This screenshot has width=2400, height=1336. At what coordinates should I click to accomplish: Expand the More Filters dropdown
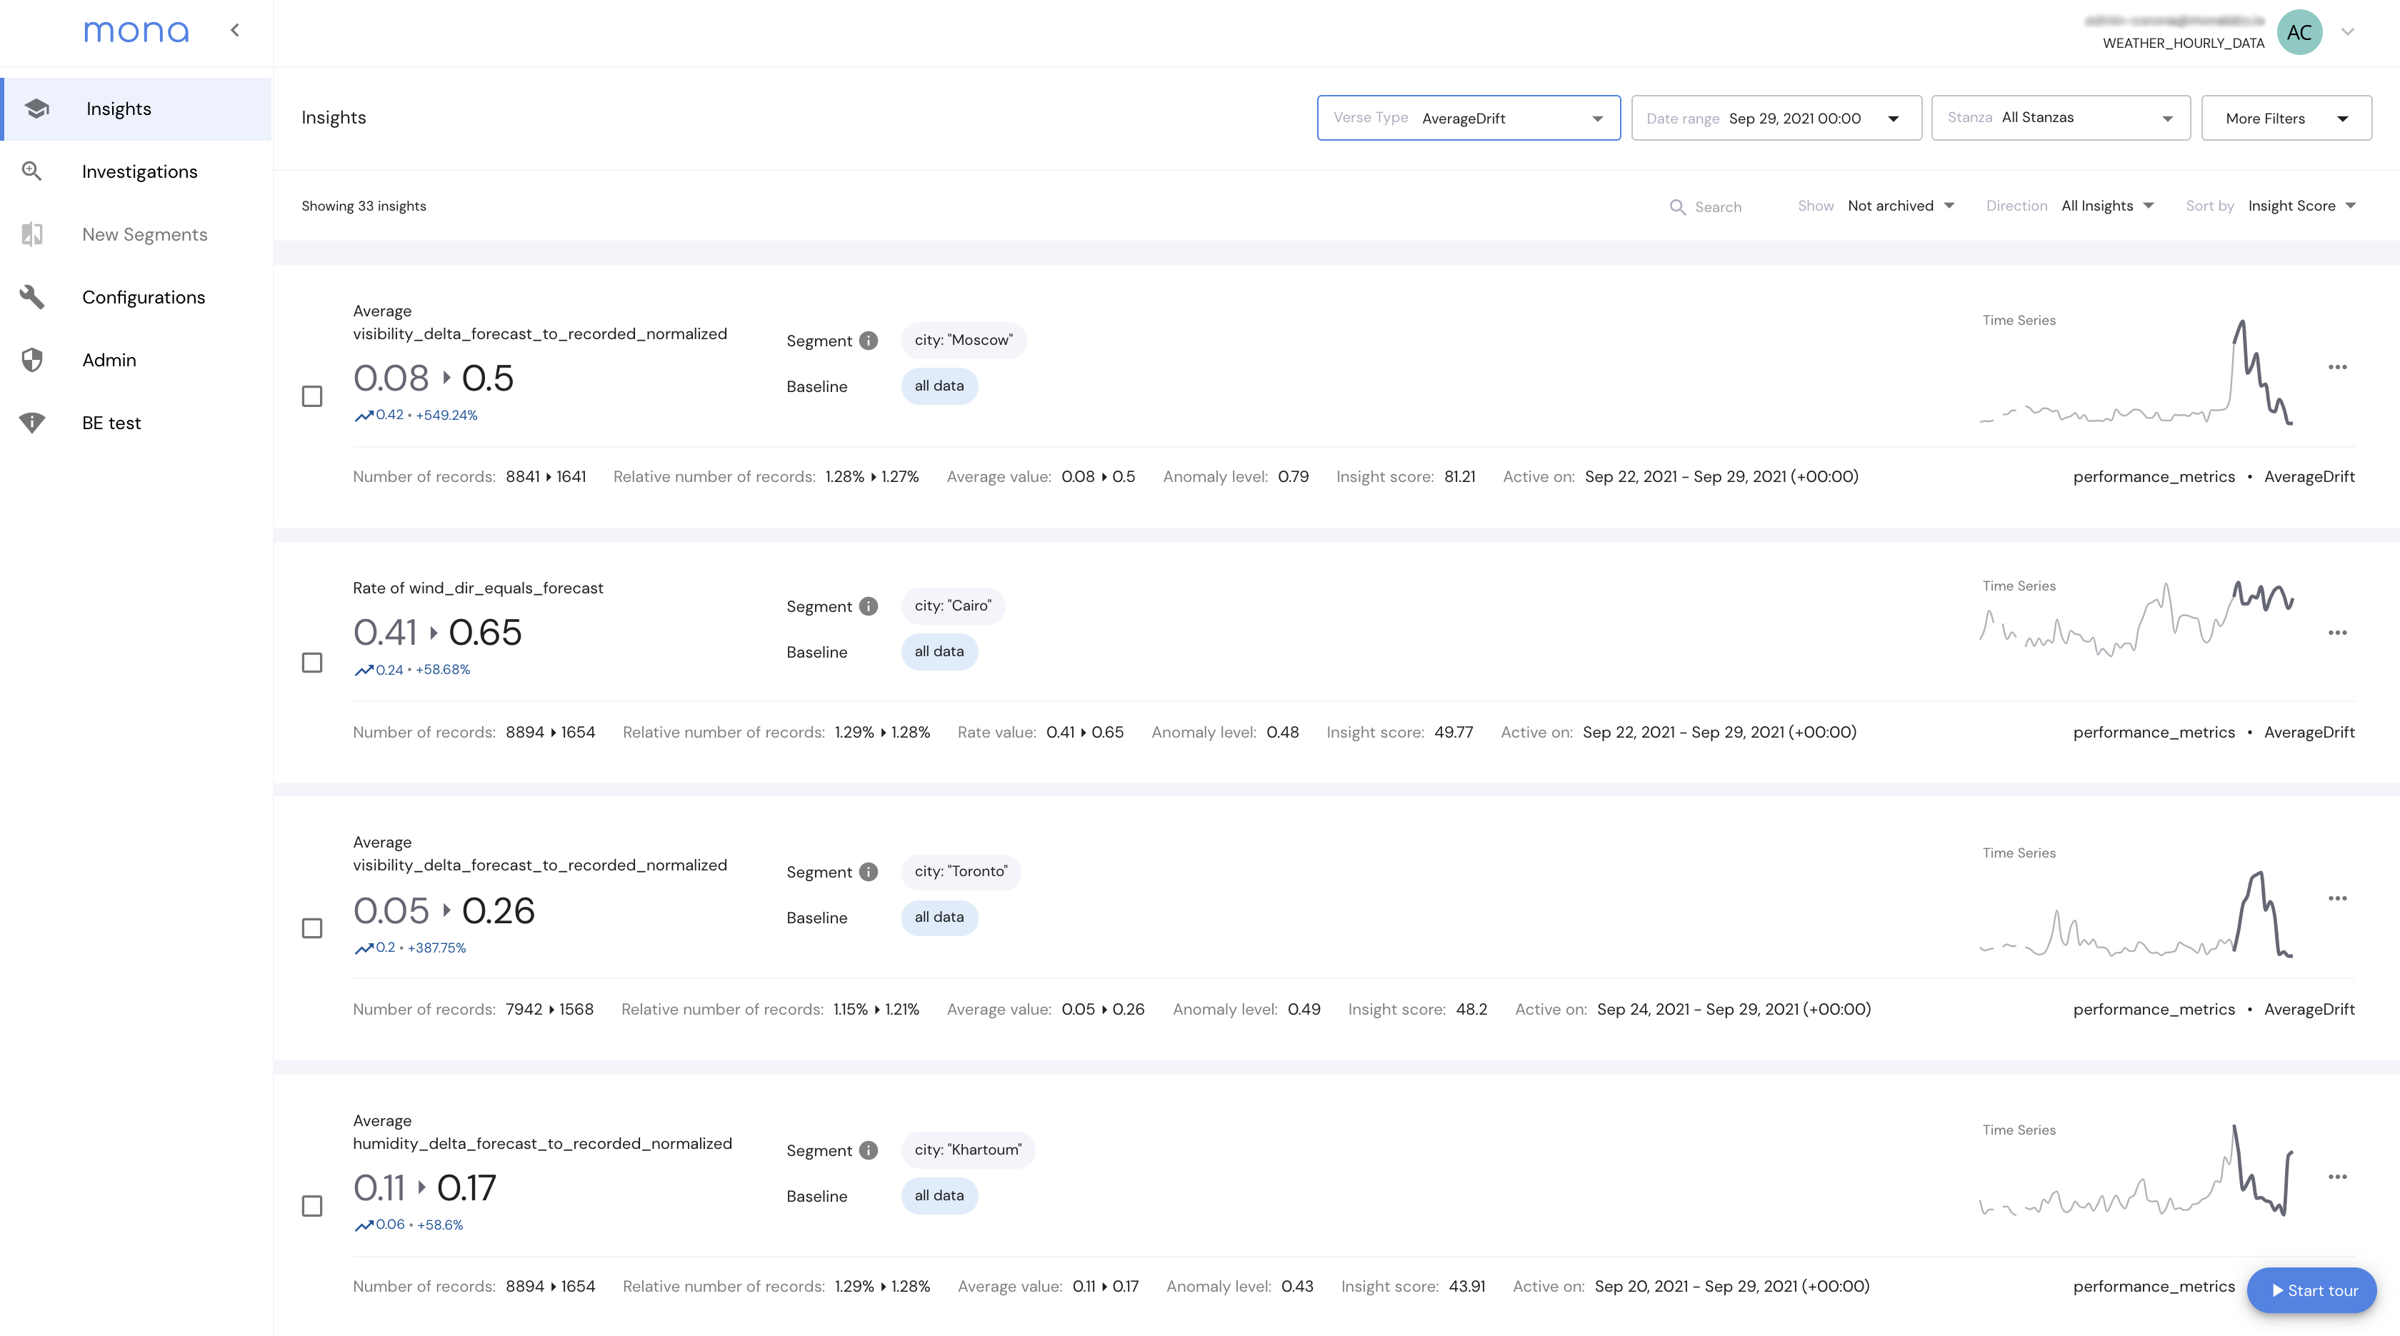point(2286,119)
